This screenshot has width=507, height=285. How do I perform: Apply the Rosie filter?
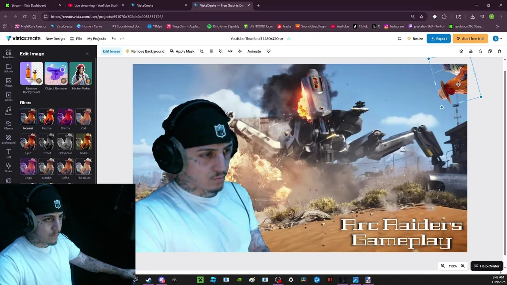click(x=84, y=142)
